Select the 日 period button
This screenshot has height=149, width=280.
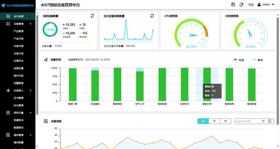coord(203,121)
